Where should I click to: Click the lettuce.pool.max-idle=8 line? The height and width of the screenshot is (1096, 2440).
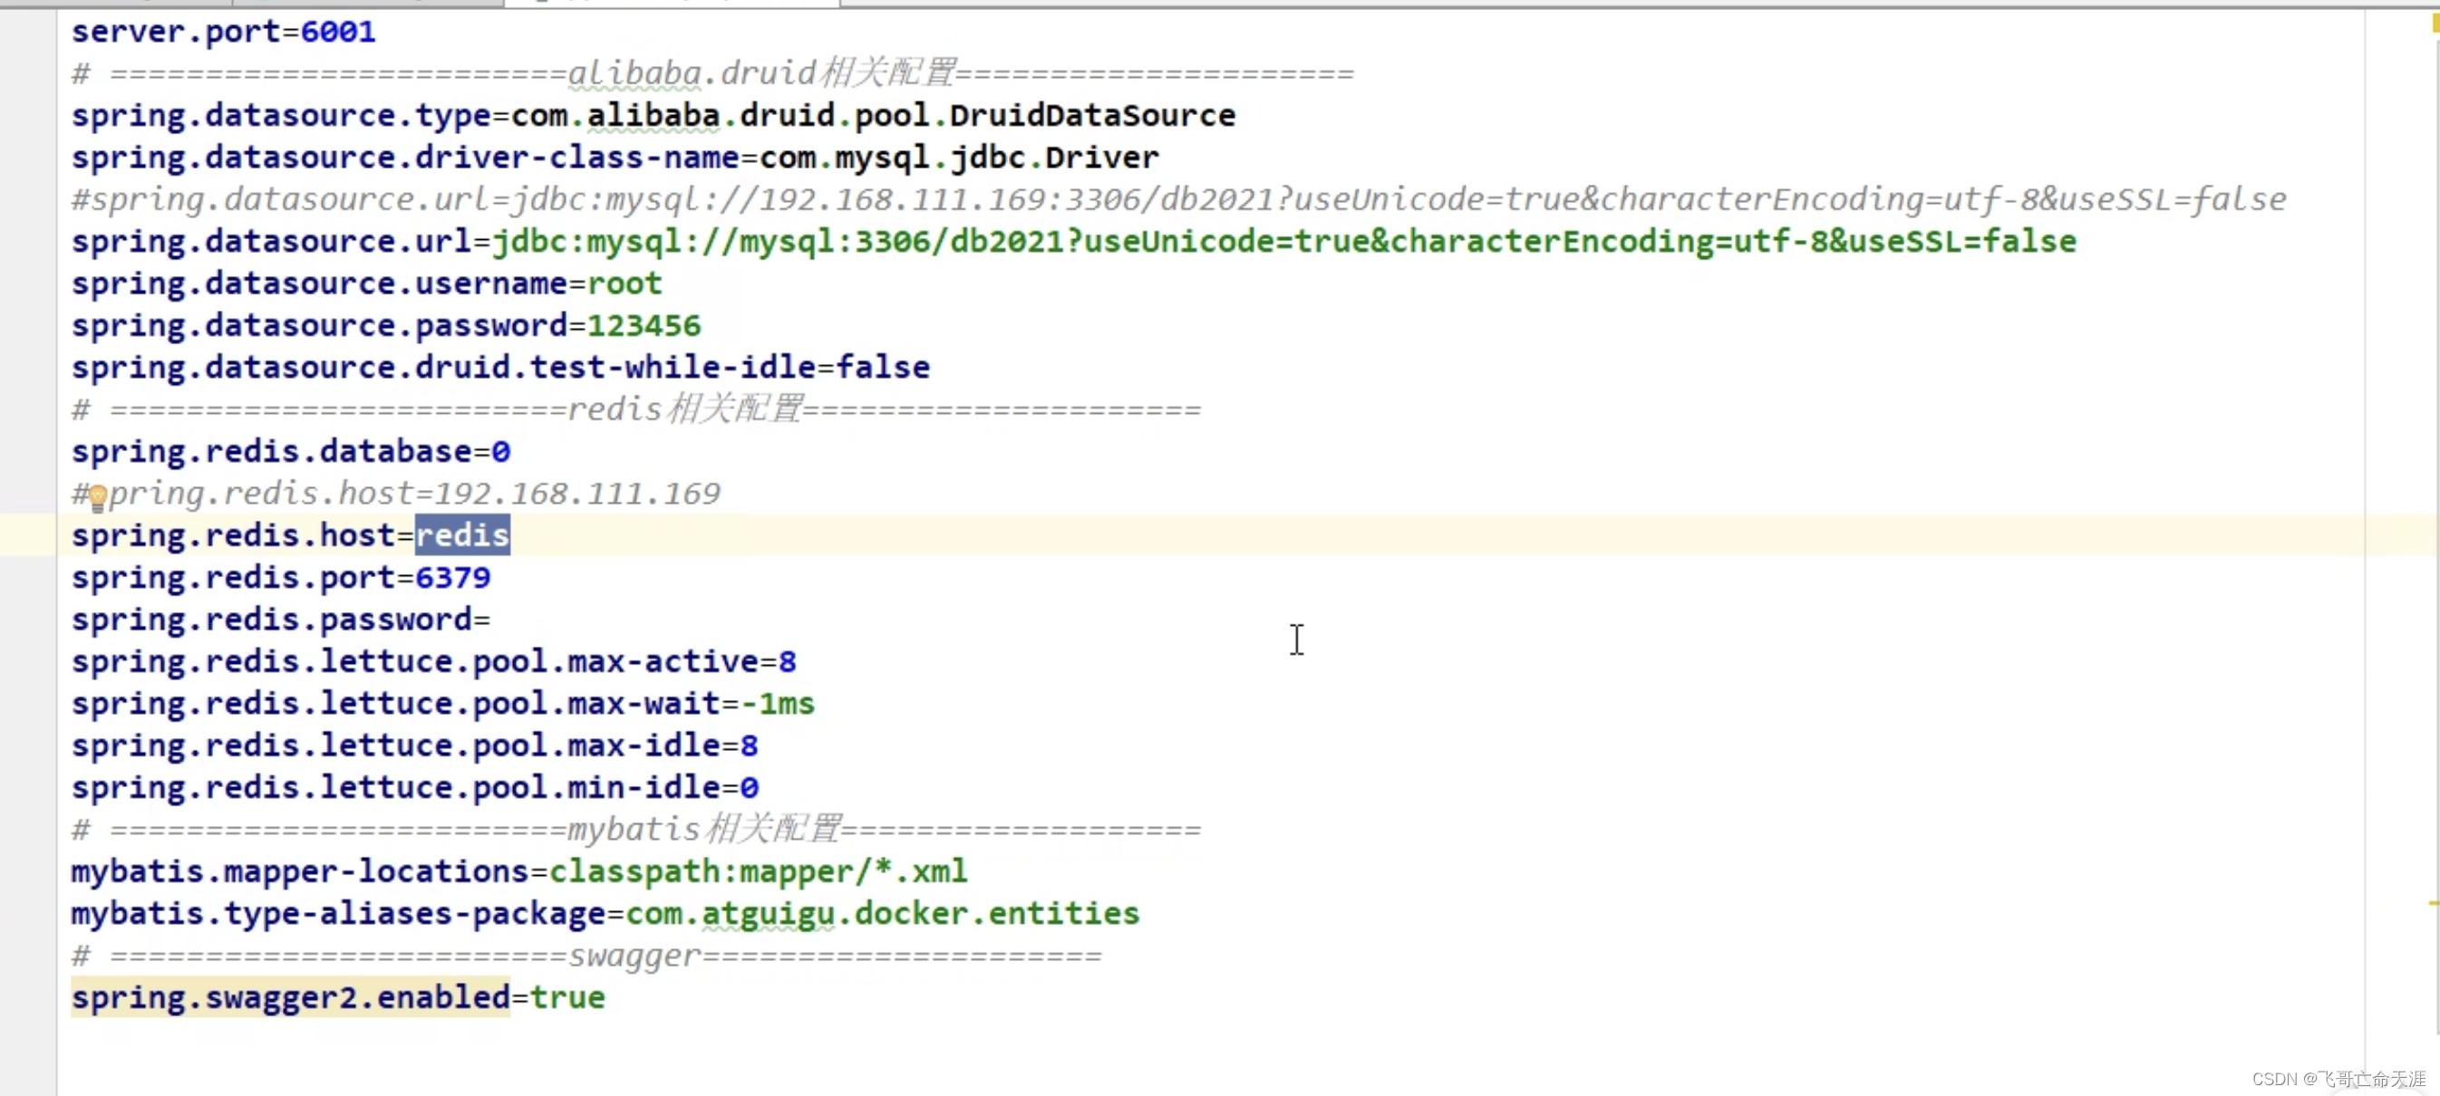pyautogui.click(x=415, y=745)
